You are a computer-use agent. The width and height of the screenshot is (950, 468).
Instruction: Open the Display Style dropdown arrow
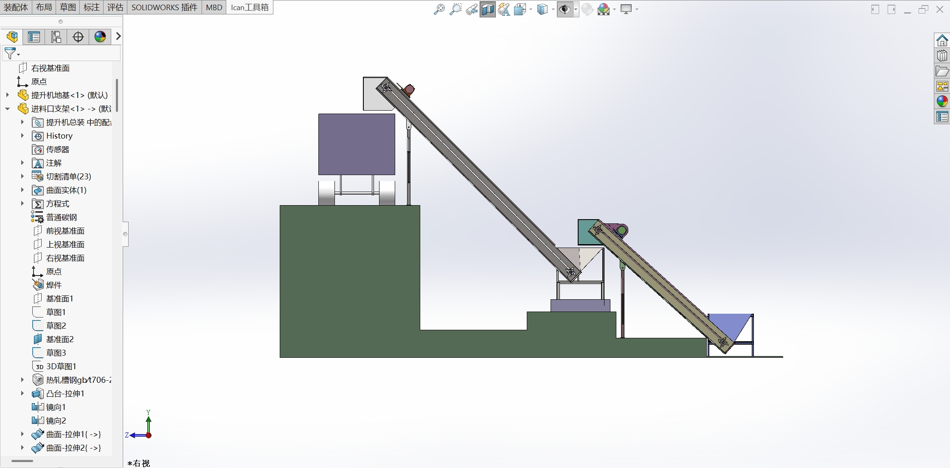[553, 9]
